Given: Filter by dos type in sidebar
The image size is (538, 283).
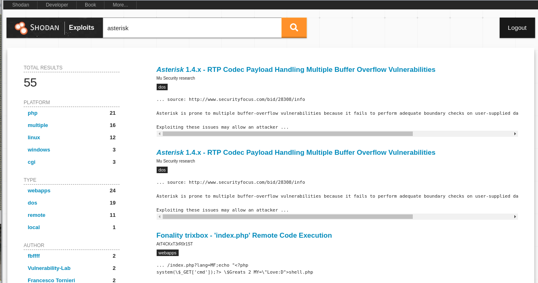Looking at the screenshot, I should click(x=32, y=203).
